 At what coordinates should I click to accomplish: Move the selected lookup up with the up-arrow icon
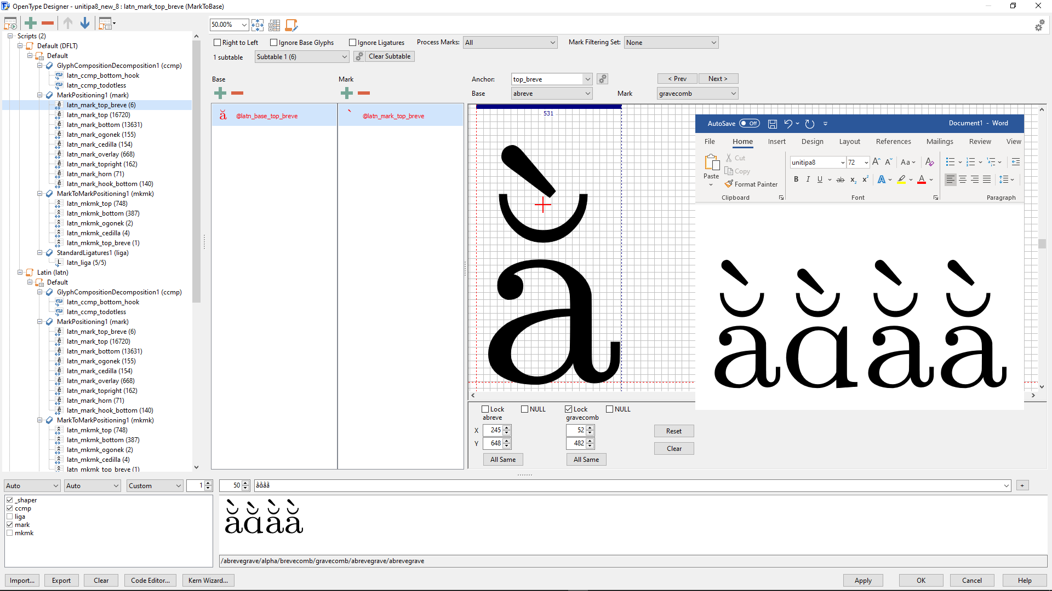[68, 23]
